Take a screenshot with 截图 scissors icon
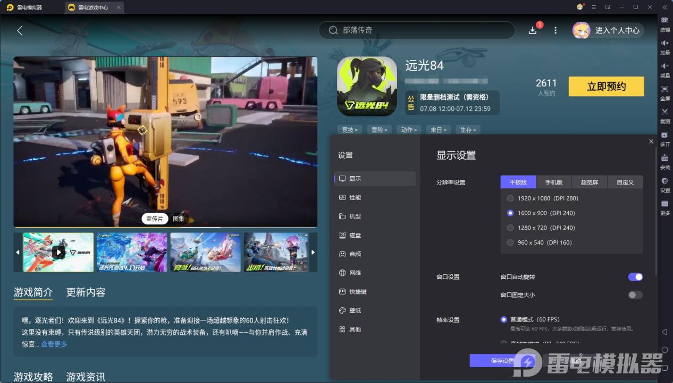The image size is (673, 383). [665, 111]
